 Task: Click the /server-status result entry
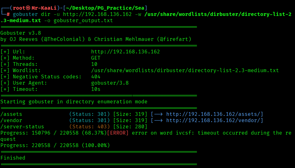[22, 127]
